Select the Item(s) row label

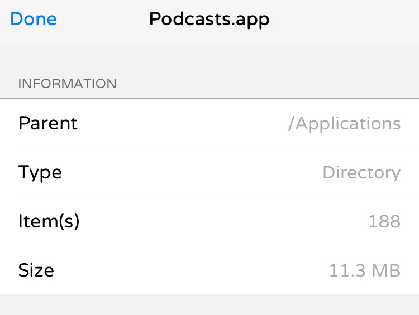(x=49, y=221)
